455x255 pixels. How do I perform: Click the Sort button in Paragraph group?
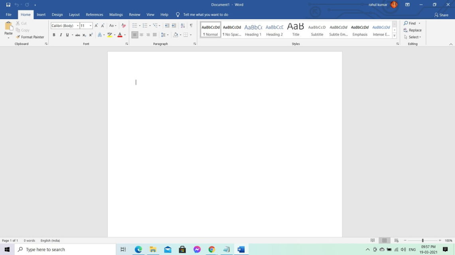coord(183,25)
